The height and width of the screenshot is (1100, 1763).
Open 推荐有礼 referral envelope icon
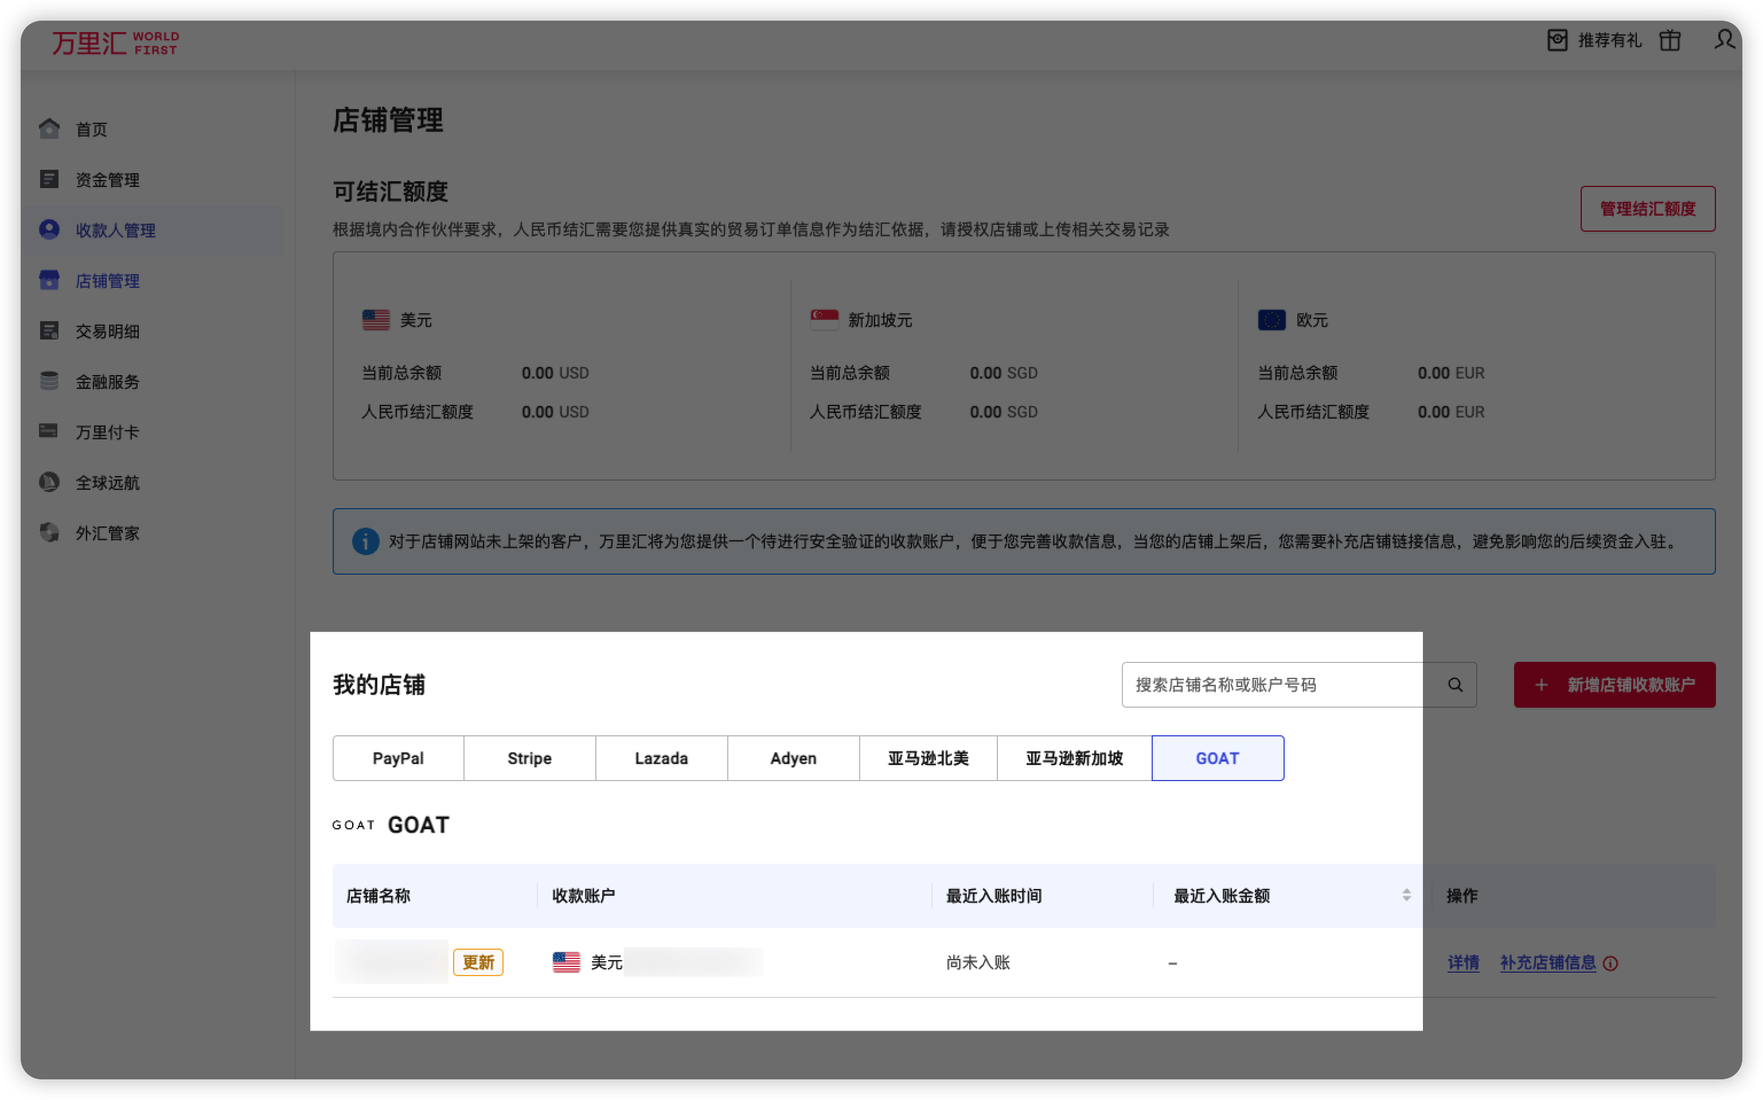[x=1557, y=41]
